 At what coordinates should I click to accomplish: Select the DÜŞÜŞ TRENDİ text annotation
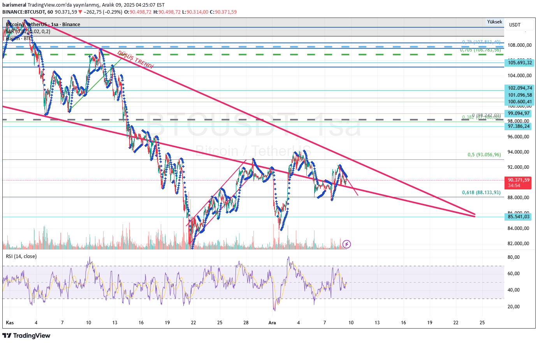pyautogui.click(x=135, y=59)
